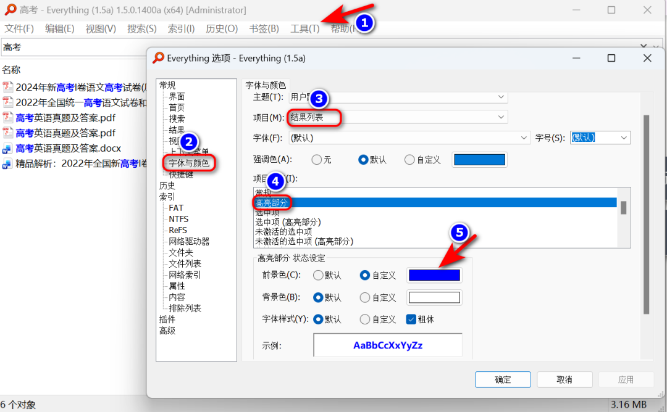
Task: Click the PDF icon beside 2024年新高考I卷语文
Action: click(7, 87)
